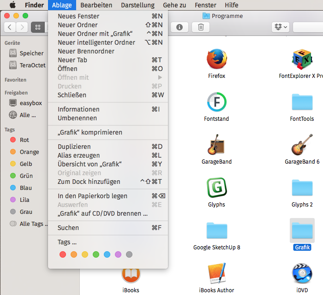
Task: Open TeraOctet device in sidebar
Action: [32, 65]
